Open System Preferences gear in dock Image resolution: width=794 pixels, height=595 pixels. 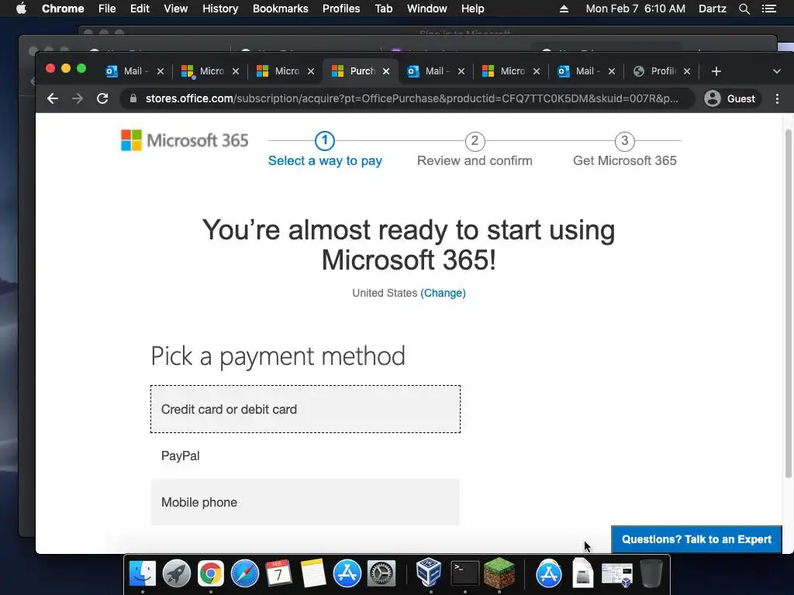(381, 574)
